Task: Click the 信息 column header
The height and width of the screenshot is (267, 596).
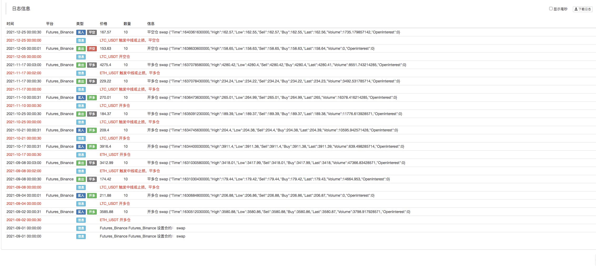Action: click(x=151, y=24)
